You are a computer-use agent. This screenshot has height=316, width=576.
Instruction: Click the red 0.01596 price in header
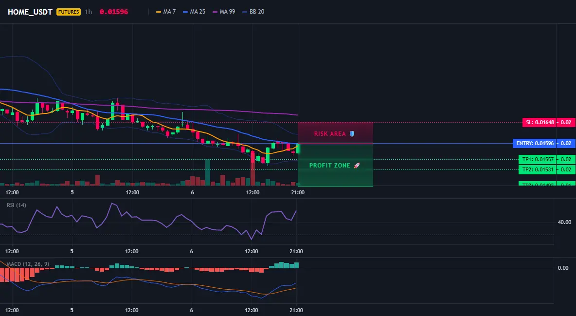(114, 12)
